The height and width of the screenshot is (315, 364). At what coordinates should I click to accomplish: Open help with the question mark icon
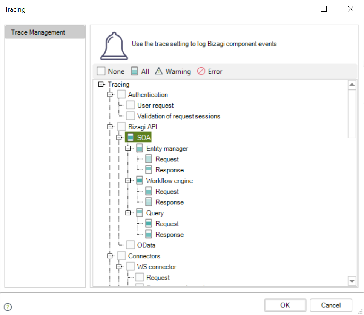[8, 307]
